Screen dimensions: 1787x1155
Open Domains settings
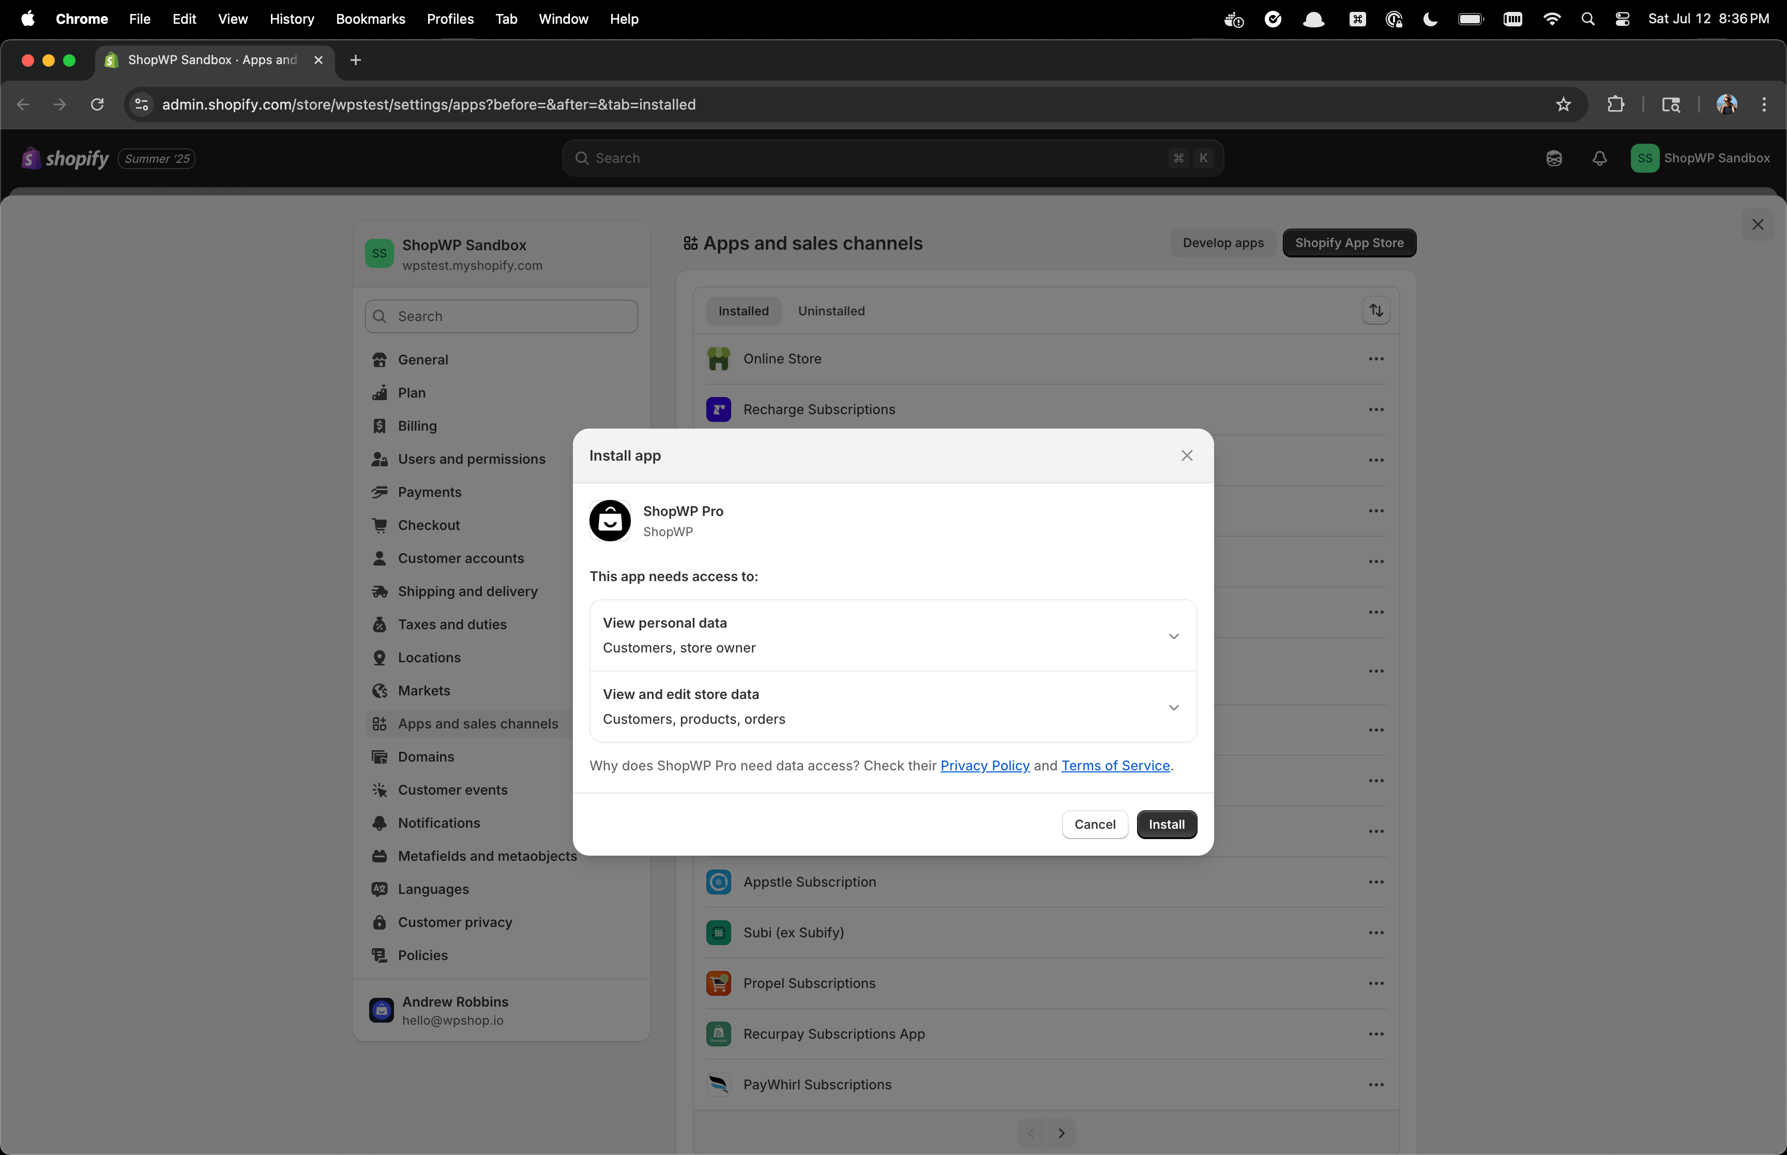[468, 757]
